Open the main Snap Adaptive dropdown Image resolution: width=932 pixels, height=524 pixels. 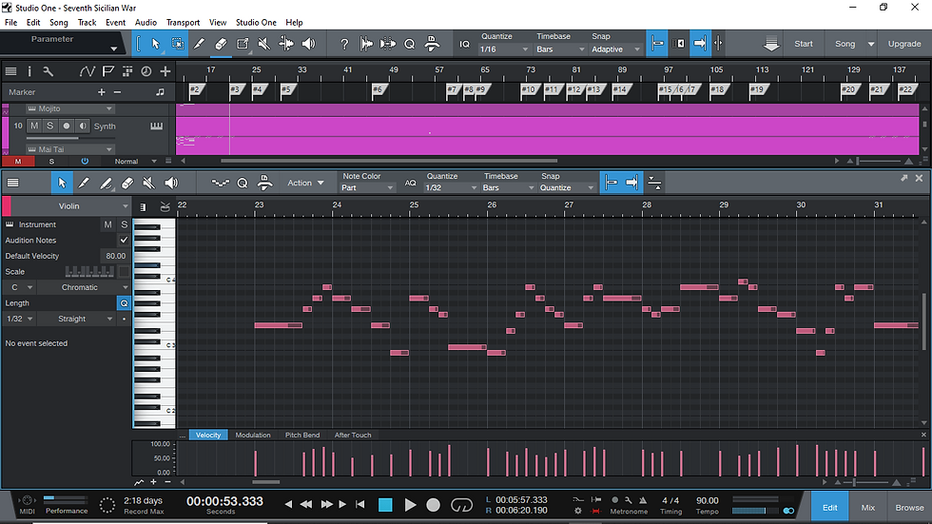(x=615, y=49)
